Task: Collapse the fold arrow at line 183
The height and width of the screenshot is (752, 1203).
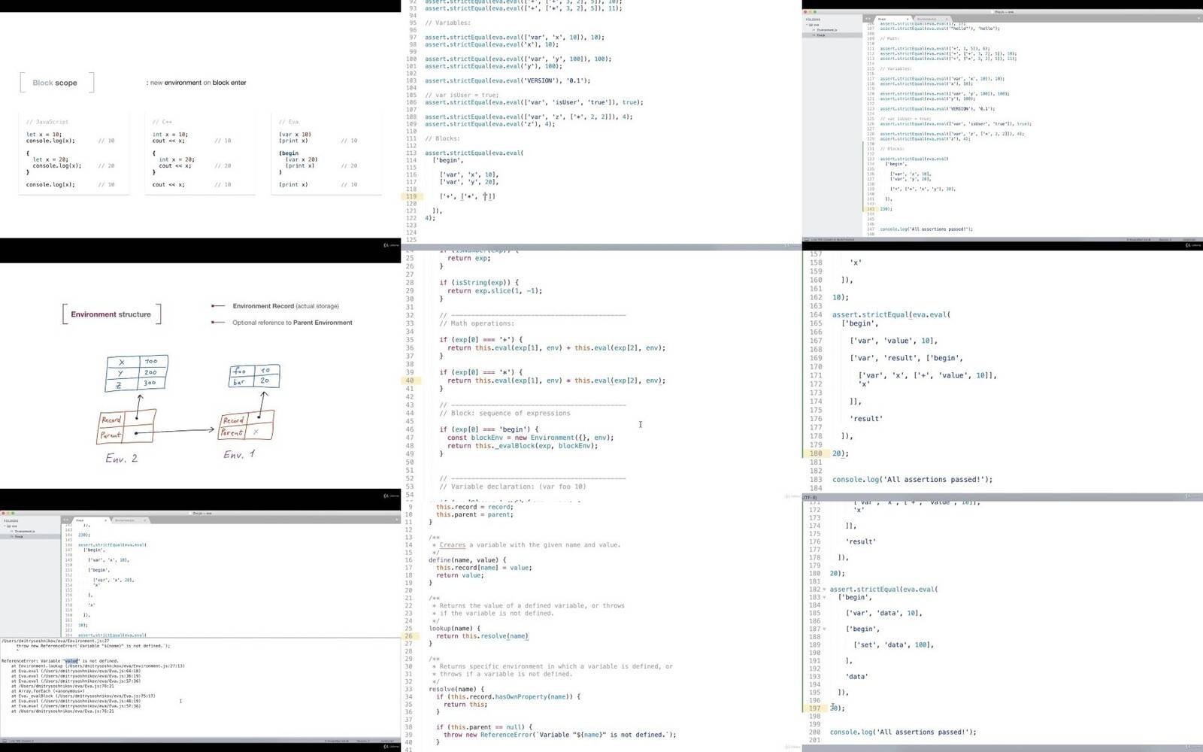Action: click(x=824, y=597)
